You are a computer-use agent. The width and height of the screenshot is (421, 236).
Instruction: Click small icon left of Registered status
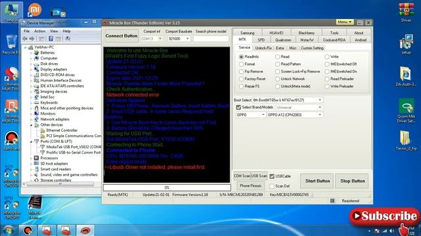pos(332,201)
